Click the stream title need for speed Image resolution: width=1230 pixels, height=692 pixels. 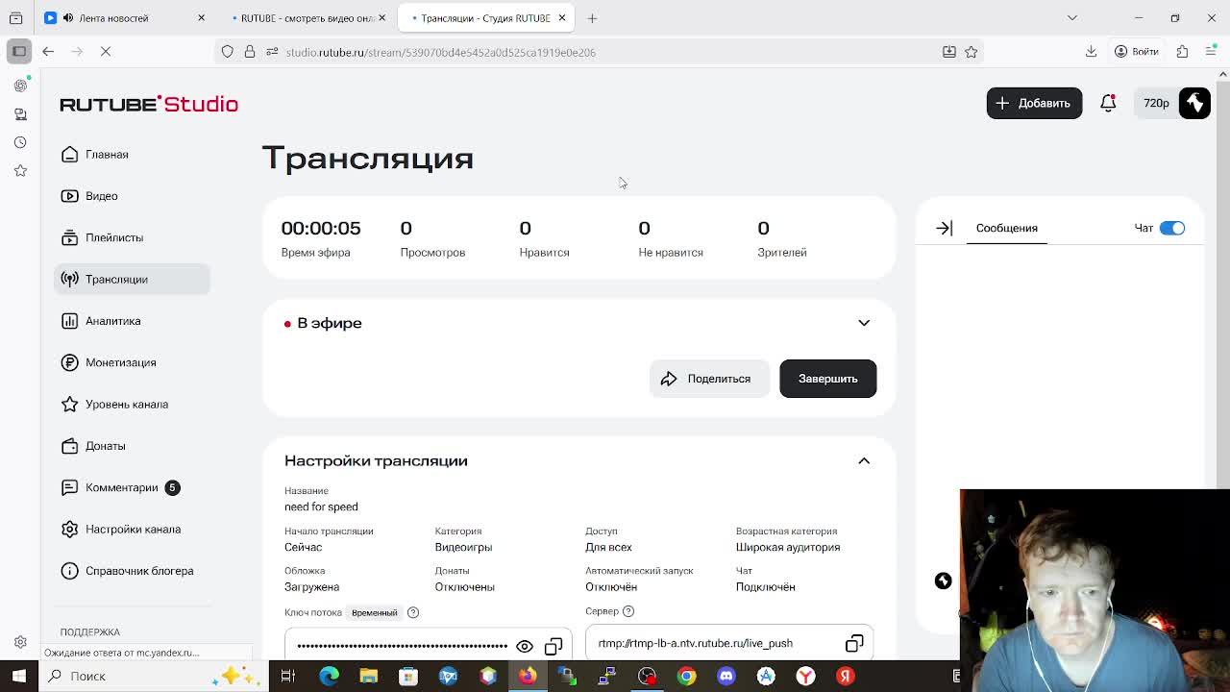[x=321, y=507]
